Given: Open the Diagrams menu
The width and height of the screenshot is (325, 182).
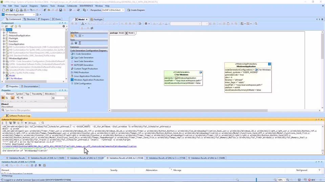Looking at the screenshot, I should [34, 6].
